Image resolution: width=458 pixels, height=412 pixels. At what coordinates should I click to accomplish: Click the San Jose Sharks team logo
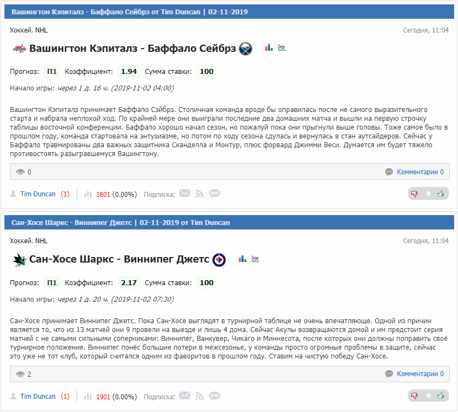(x=20, y=259)
